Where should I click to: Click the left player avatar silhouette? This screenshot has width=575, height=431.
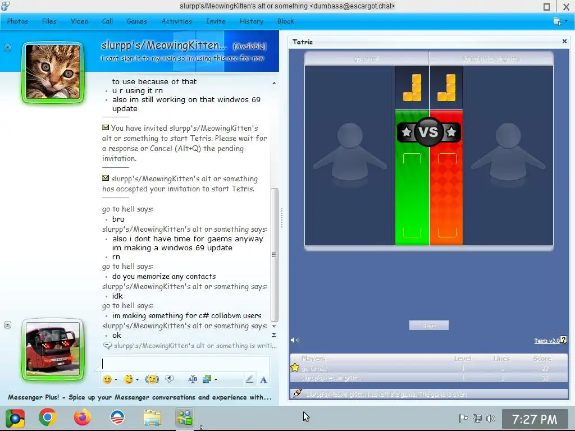350,154
